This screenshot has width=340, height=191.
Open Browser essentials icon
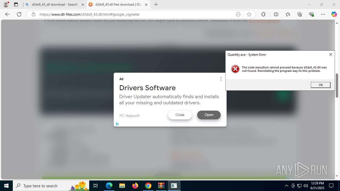pyautogui.click(x=311, y=14)
